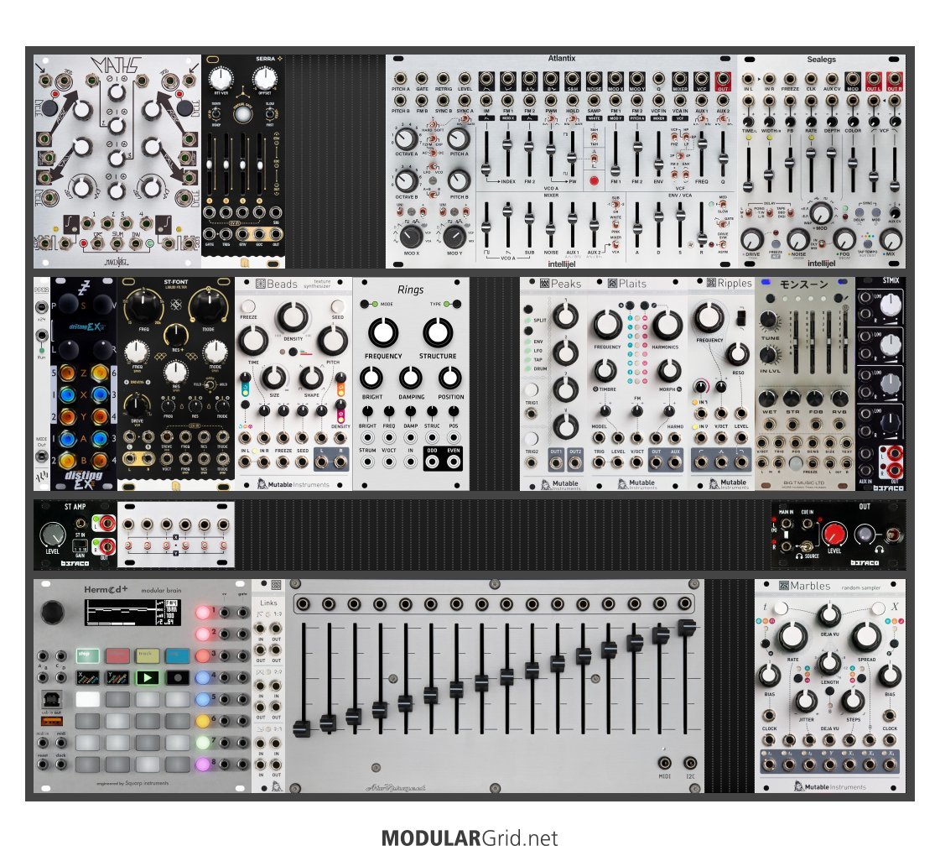Screen dimensions: 940x856
Task: Click the Rings FREQUENCY knob
Action: (x=382, y=331)
